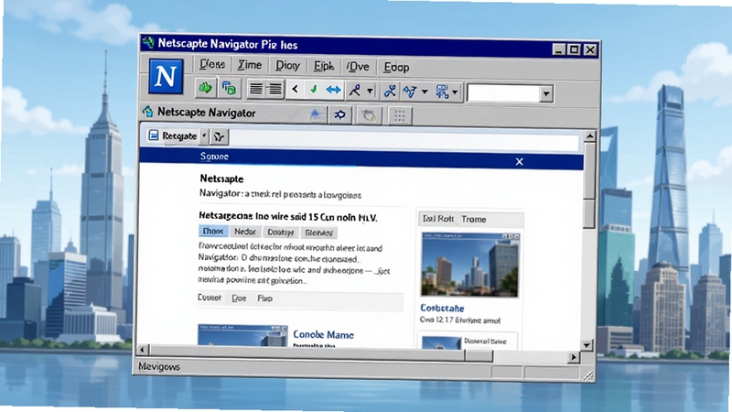Click the vertical scrollbar thumb
The image size is (732, 412).
coord(589,186)
